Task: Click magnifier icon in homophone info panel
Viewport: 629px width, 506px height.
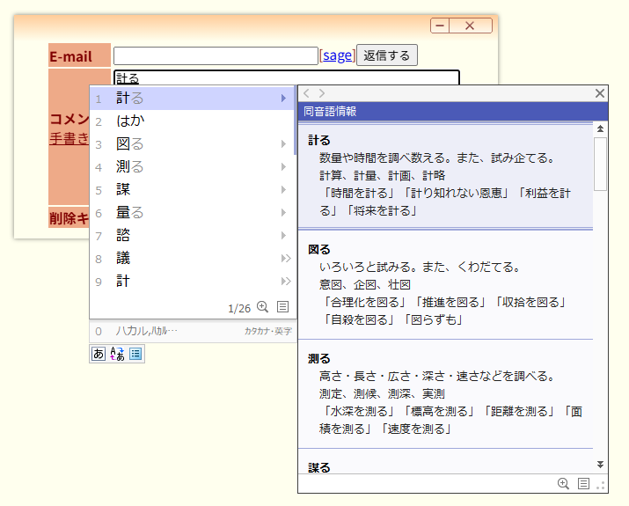Action: [564, 483]
